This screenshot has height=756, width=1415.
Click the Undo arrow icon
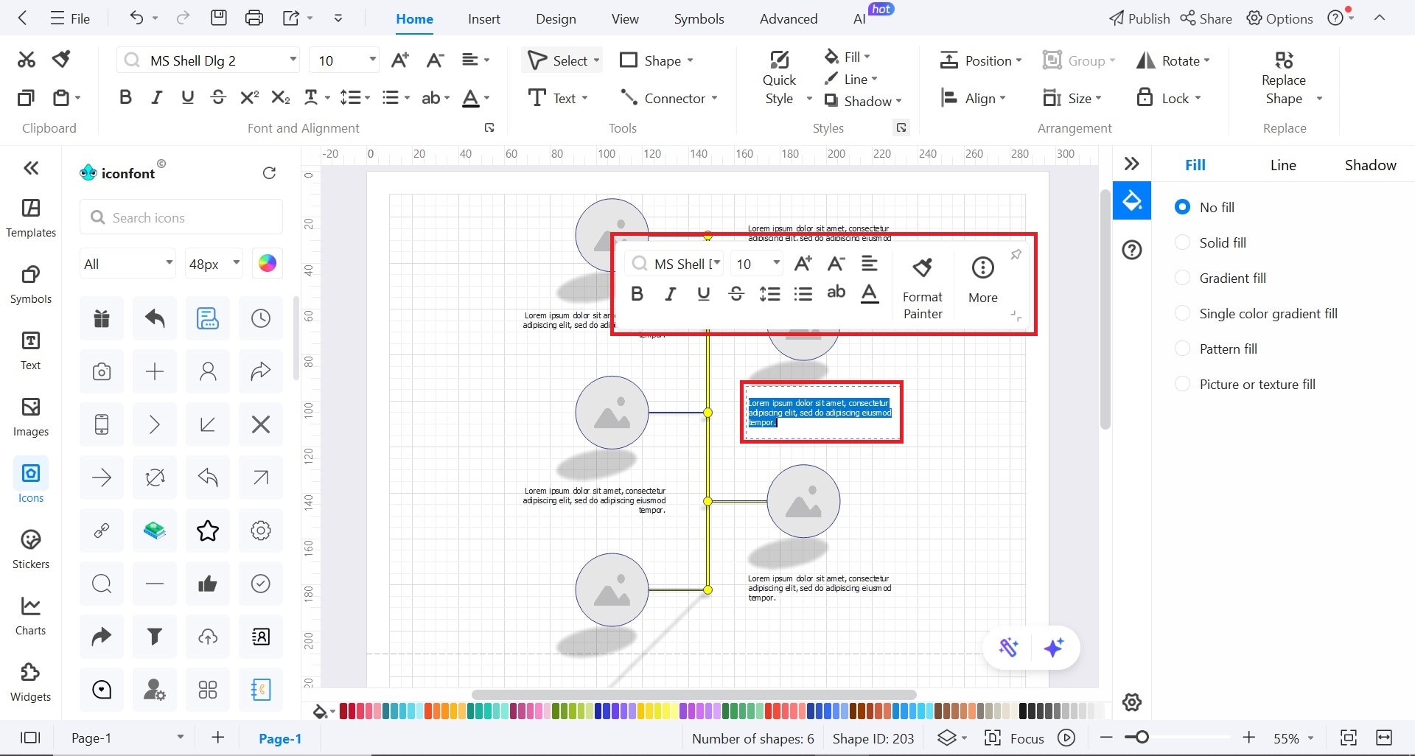click(136, 18)
